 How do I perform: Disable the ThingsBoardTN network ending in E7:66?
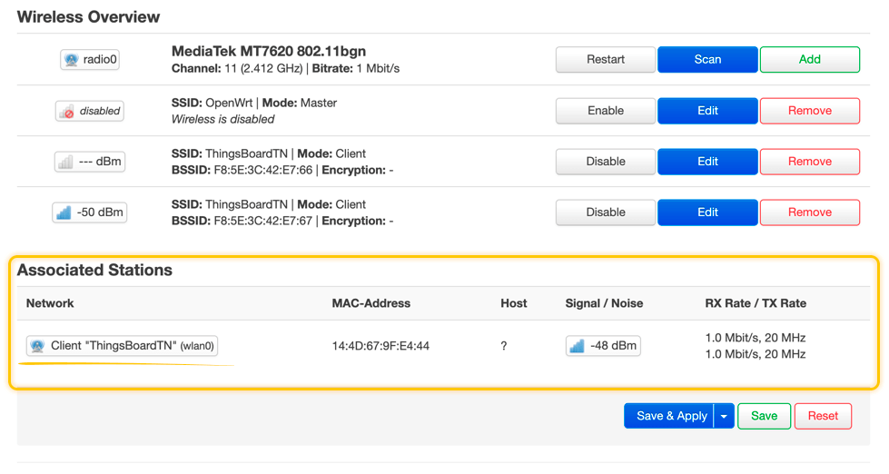(605, 162)
